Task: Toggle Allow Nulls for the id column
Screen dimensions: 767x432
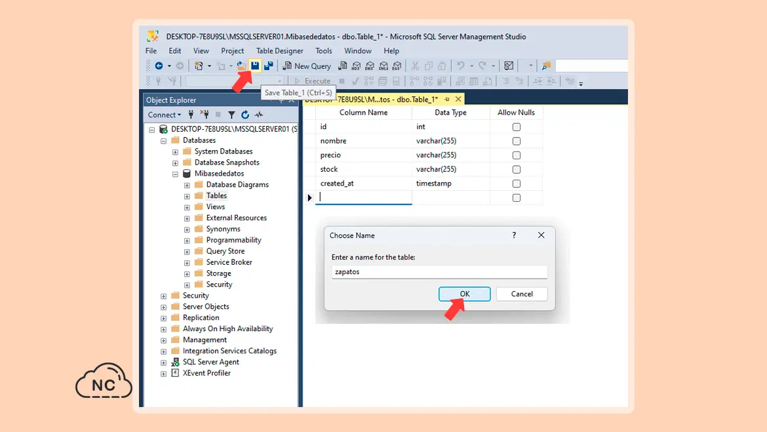Action: [x=517, y=127]
